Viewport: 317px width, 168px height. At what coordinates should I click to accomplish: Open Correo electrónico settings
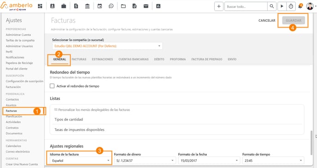[18, 151]
